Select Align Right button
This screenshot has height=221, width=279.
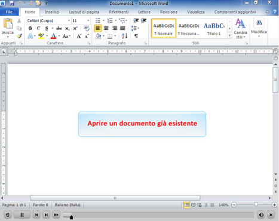pyautogui.click(x=114, y=28)
